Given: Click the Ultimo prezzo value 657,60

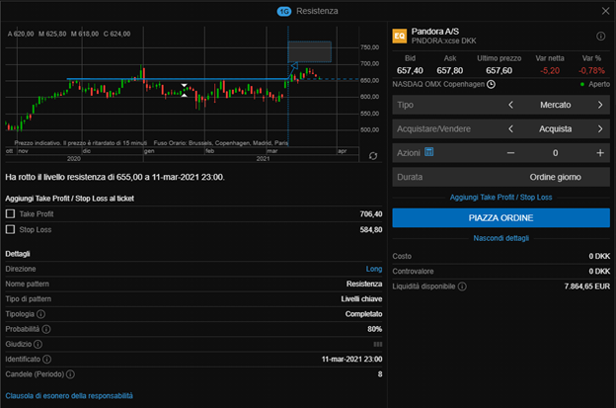Looking at the screenshot, I should click(x=499, y=71).
